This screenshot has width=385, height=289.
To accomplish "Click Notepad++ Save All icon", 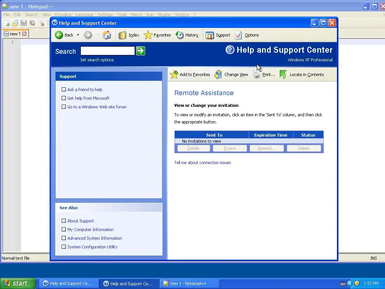I will [32, 23].
